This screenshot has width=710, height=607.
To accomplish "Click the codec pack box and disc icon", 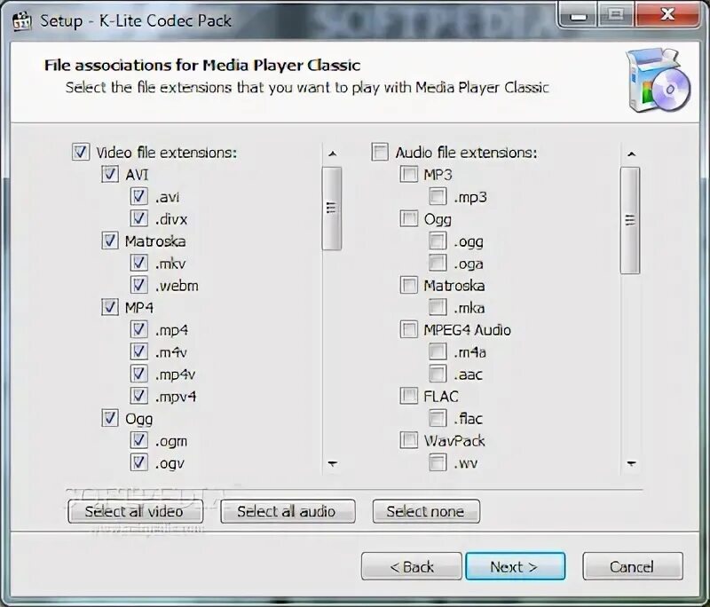I will coord(659,81).
